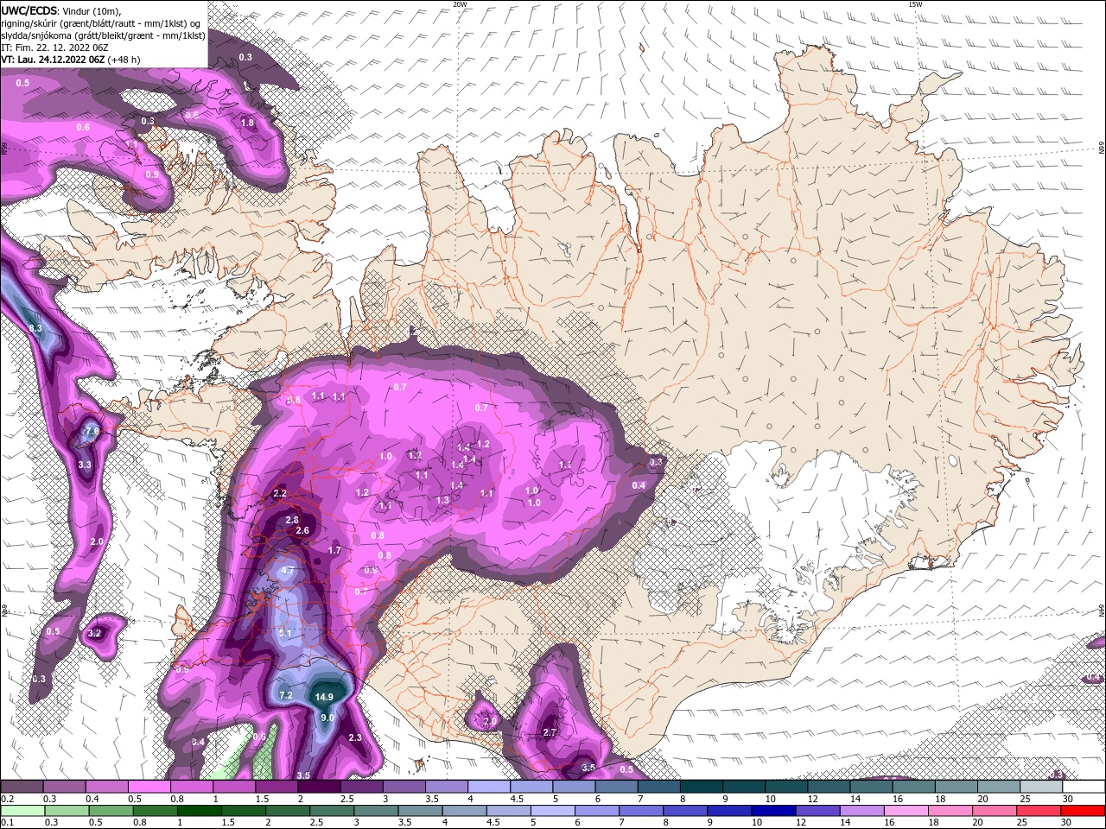Click the 1.7 precipitation value
This screenshot has height=829, width=1106.
coord(335,550)
